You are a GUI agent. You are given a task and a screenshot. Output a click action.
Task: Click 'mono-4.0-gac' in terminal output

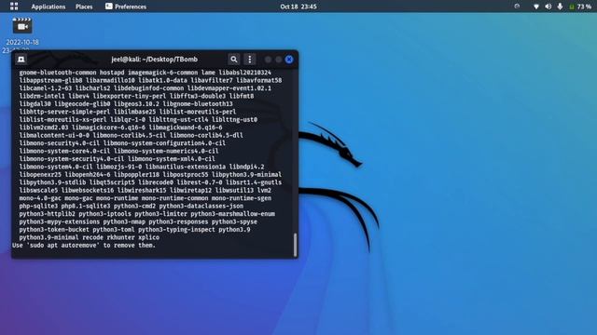coord(40,198)
